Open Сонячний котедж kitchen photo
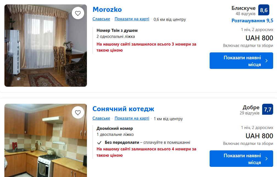This screenshot has height=177, width=277. (x=46, y=140)
